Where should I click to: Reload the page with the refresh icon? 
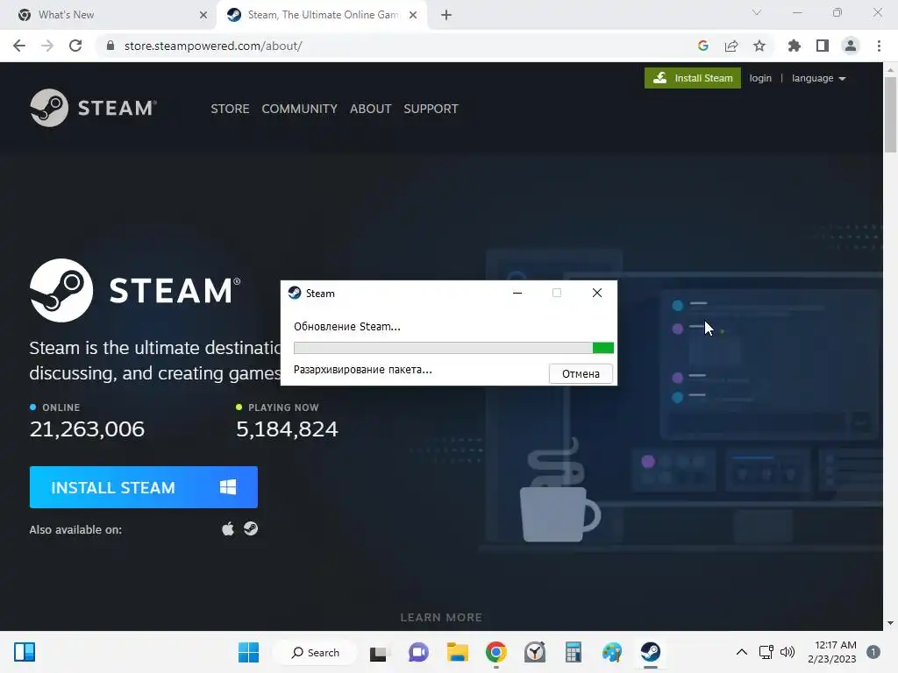tap(75, 46)
